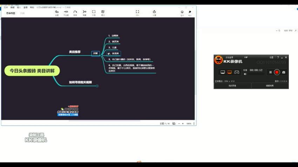Select the 6. 自己发掘 subtopic text
The width and height of the screenshot is (298, 167).
131,68
